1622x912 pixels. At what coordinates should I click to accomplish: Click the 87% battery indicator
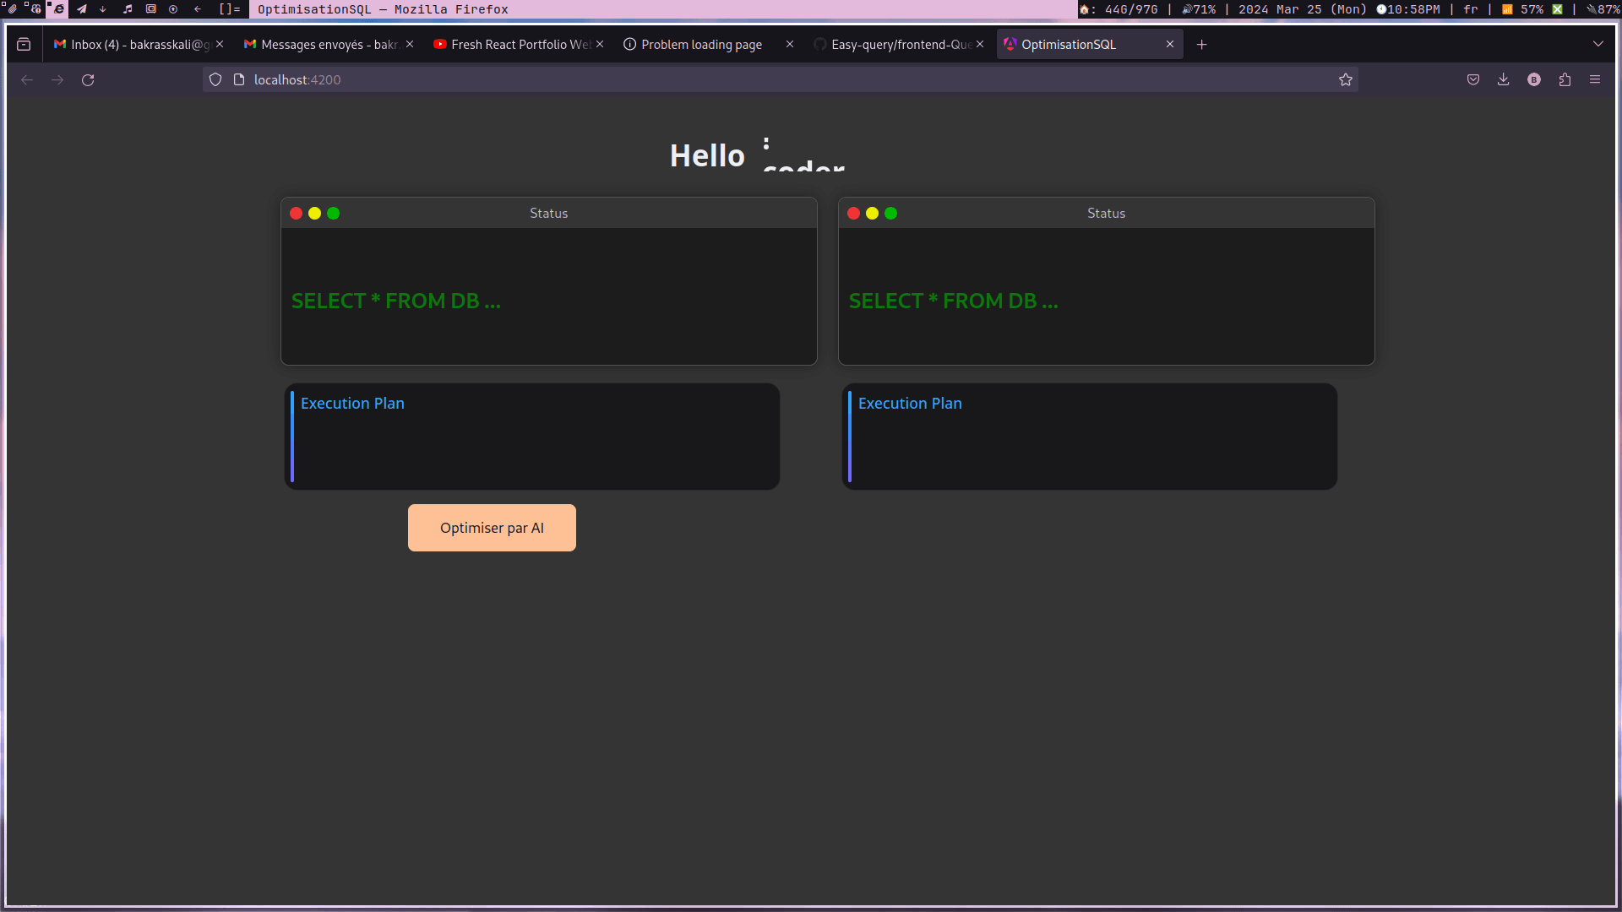[x=1603, y=9]
